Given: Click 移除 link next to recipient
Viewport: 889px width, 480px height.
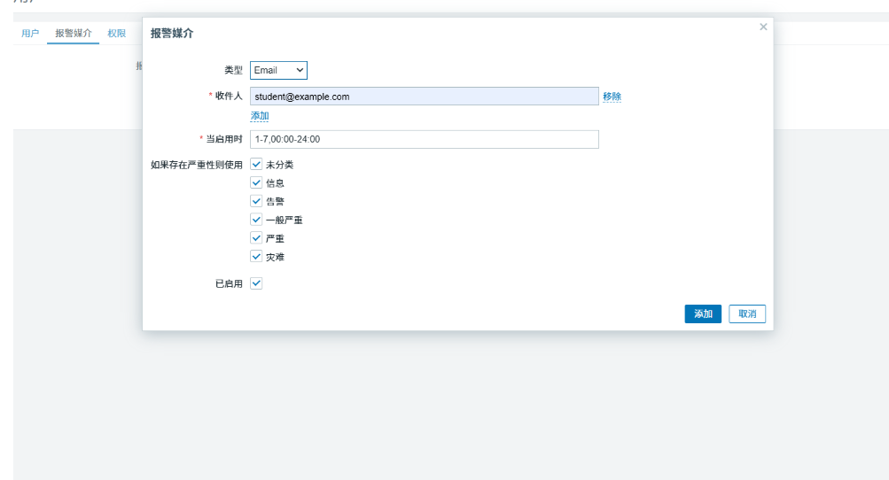Looking at the screenshot, I should (x=612, y=97).
